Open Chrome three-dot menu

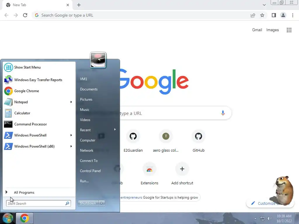293,15
